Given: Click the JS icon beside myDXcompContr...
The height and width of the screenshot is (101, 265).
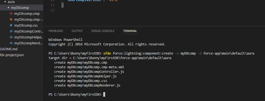Looking at the screenshot, I should pos(11,31).
